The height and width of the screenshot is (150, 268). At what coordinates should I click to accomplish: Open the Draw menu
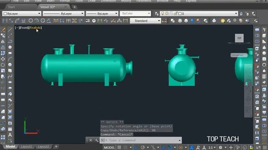pyautogui.click(x=92, y=1)
